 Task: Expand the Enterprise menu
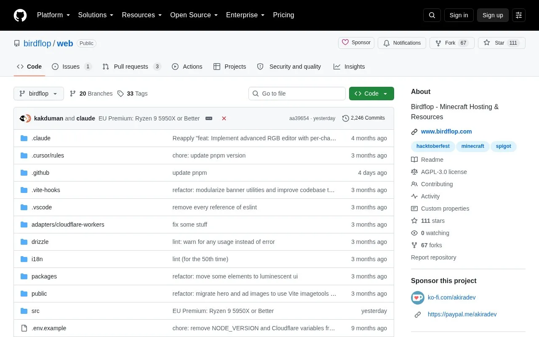(245, 15)
